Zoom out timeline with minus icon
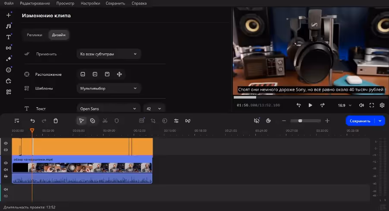Screen dimensions: 389x211 click(284, 121)
